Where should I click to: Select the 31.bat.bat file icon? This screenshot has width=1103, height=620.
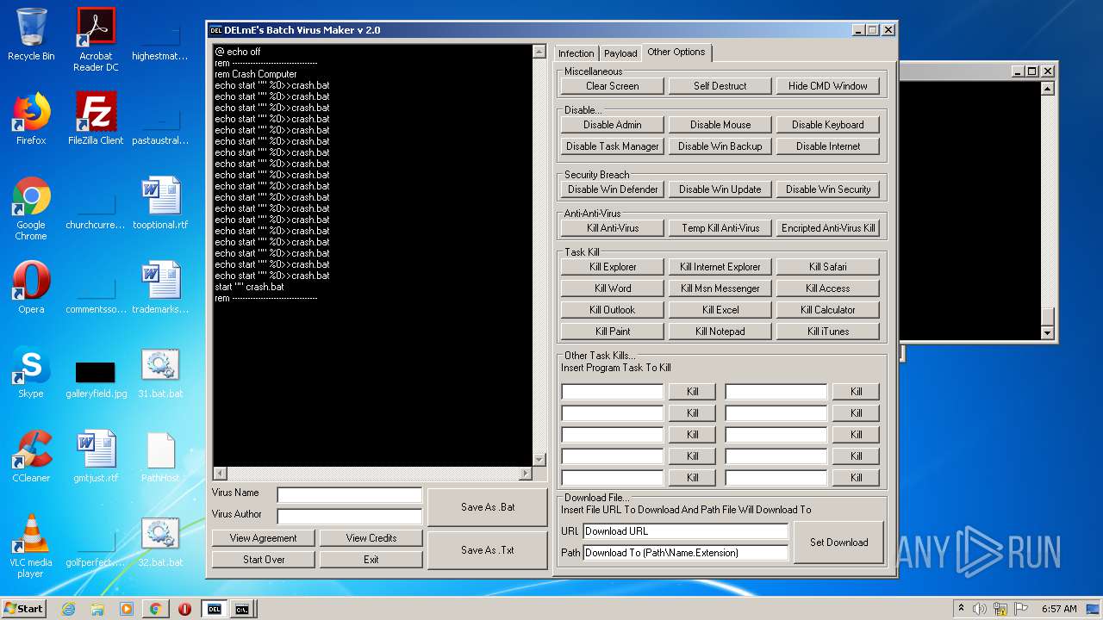click(x=160, y=372)
